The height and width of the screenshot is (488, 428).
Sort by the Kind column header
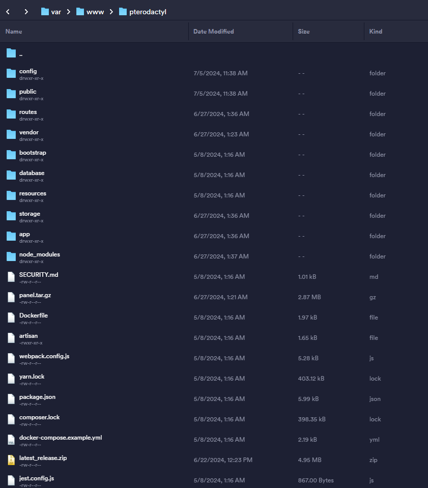tap(376, 32)
